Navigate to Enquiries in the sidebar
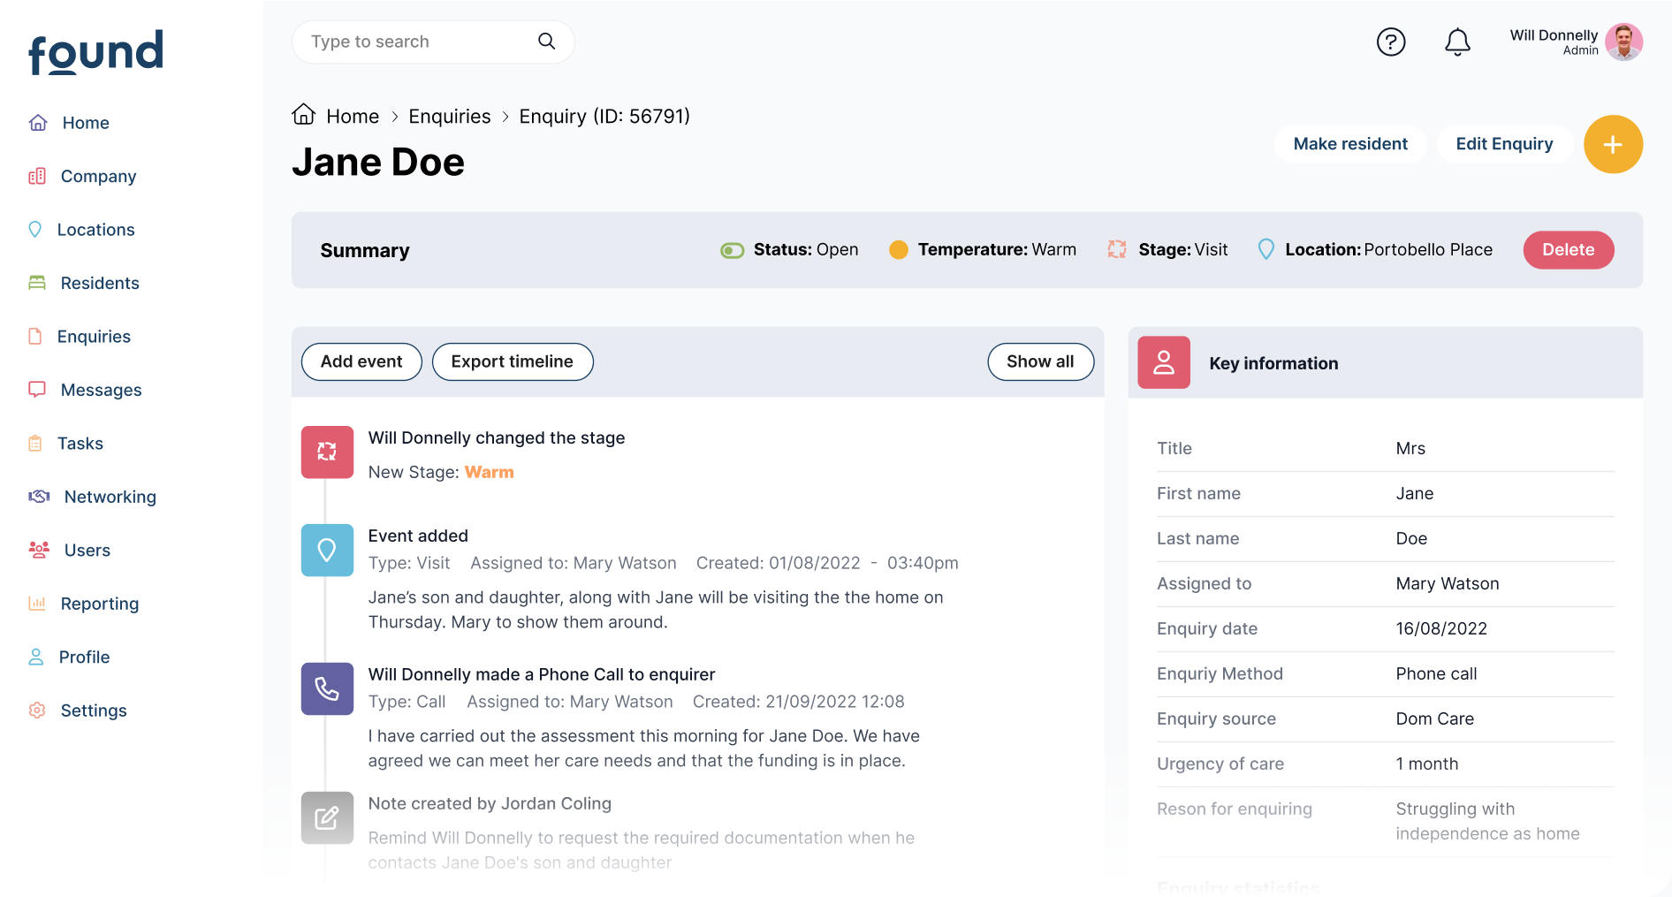 click(x=93, y=336)
